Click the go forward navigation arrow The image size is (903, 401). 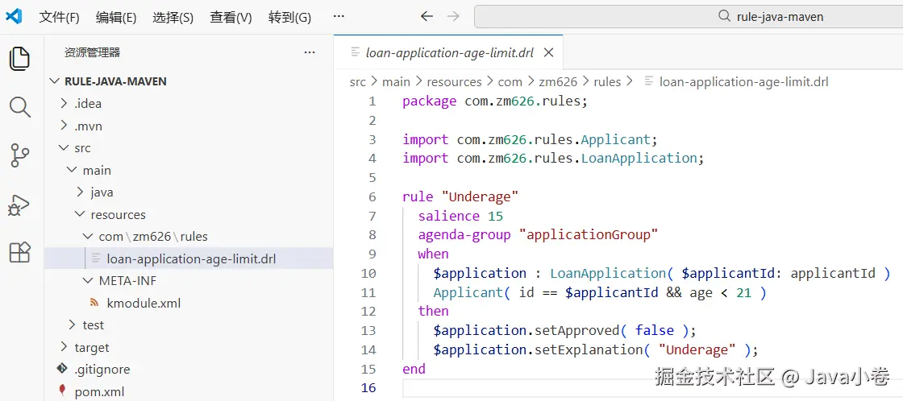(453, 16)
